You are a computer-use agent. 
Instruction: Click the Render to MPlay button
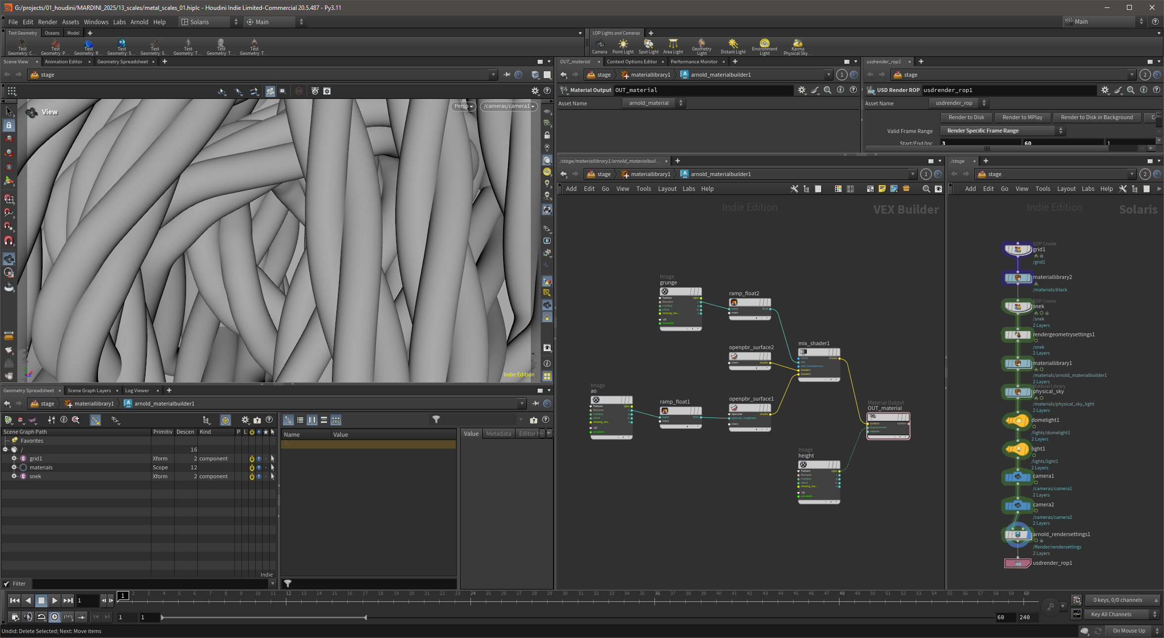click(x=1022, y=117)
